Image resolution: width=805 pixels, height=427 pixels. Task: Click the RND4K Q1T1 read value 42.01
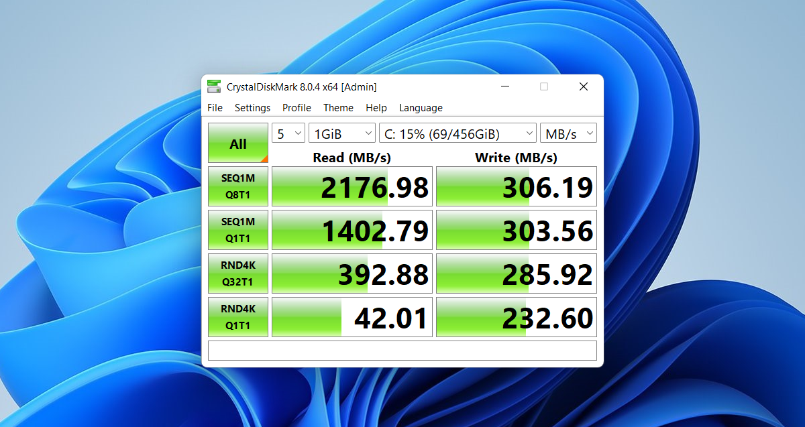[x=352, y=317]
